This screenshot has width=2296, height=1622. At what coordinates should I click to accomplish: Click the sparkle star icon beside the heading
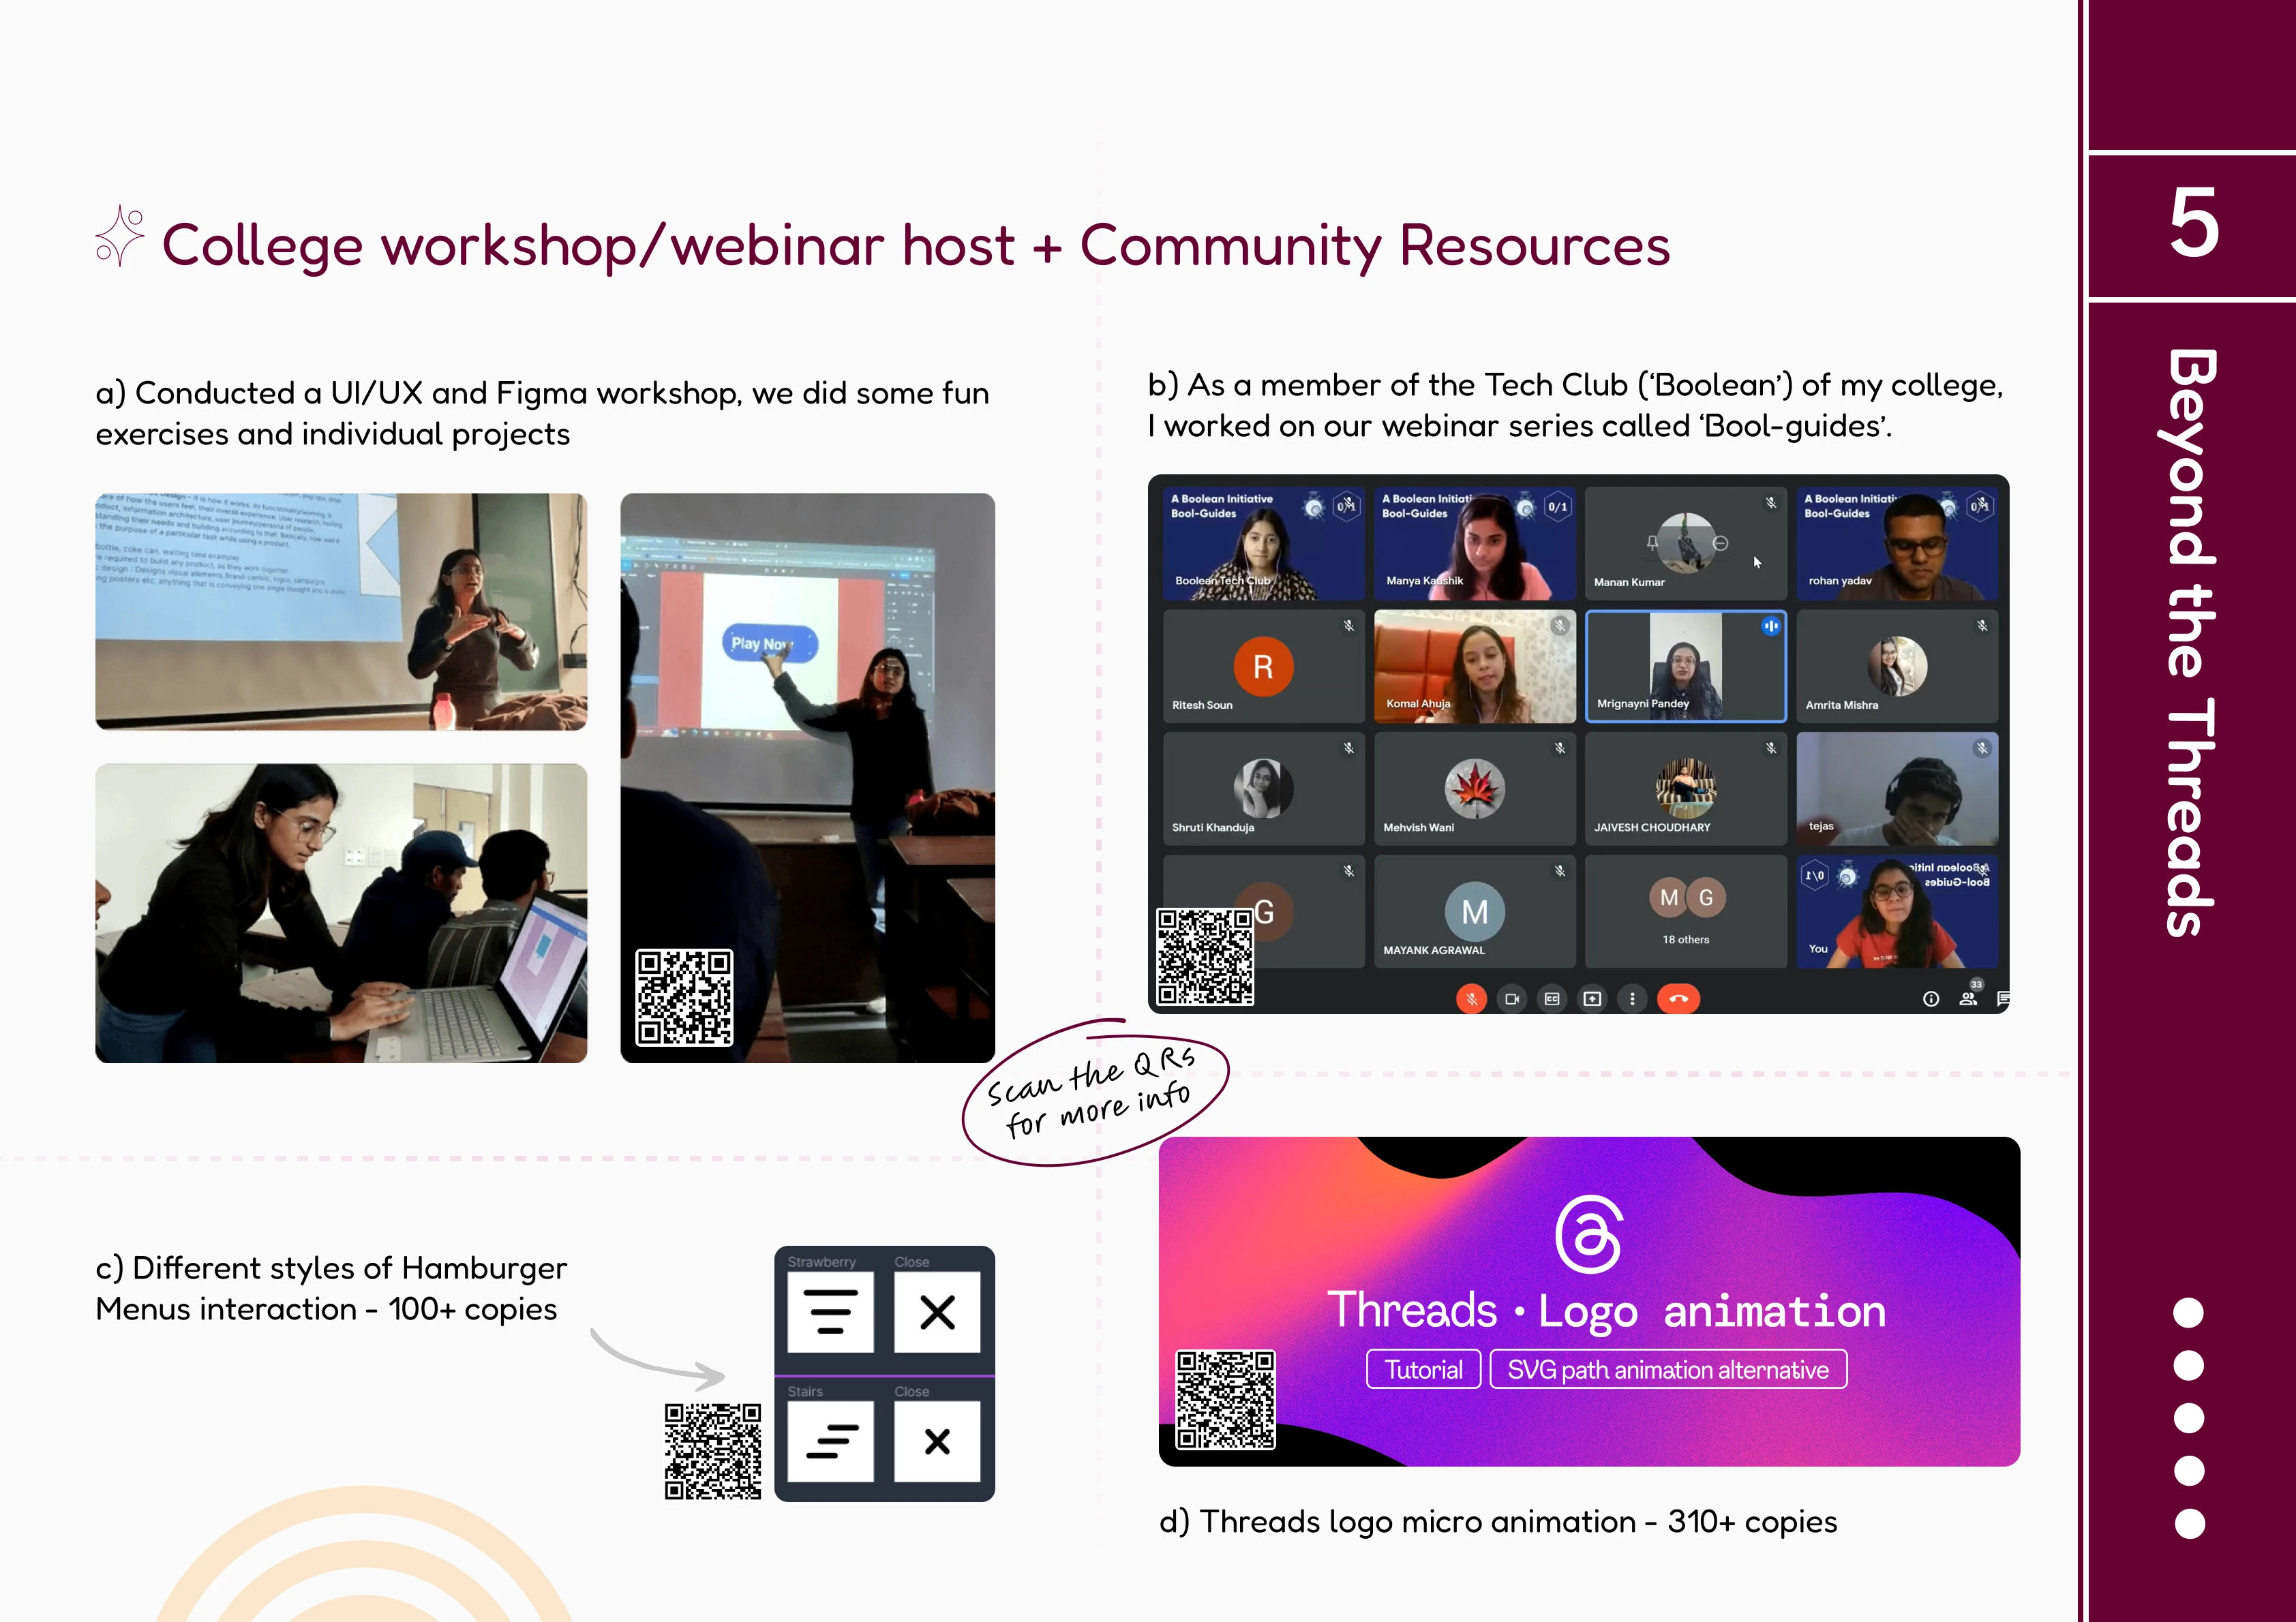click(x=120, y=236)
